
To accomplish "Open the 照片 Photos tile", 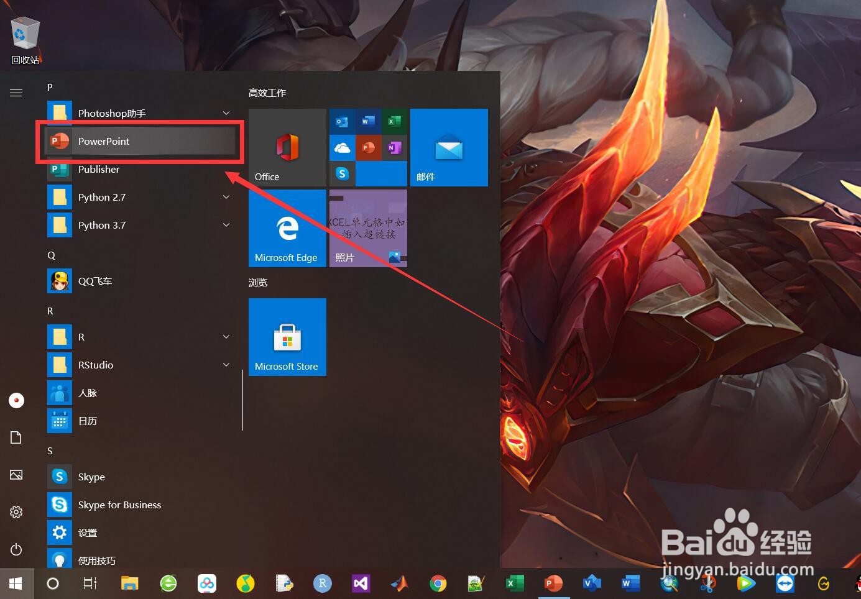I will pos(368,228).
